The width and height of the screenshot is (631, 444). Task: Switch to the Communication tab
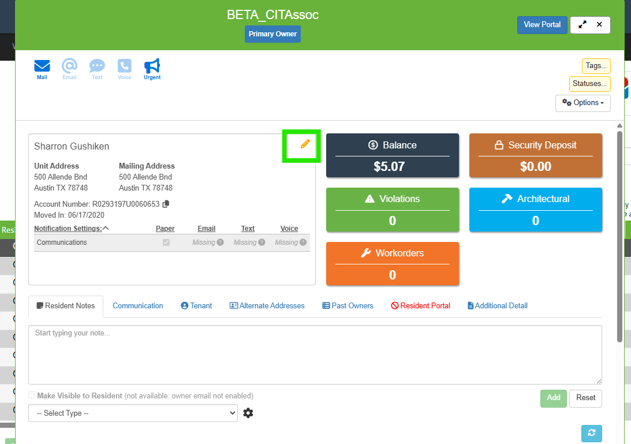(x=137, y=306)
